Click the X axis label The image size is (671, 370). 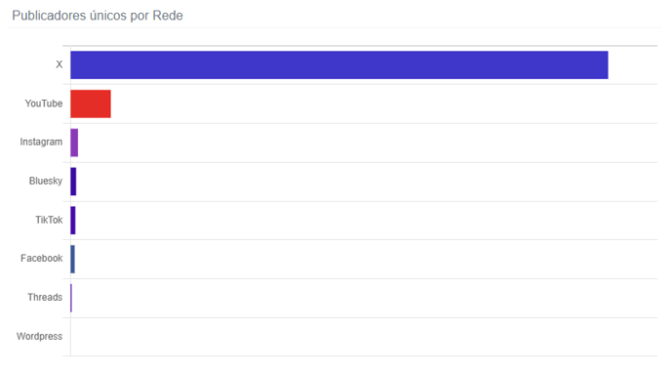point(59,64)
